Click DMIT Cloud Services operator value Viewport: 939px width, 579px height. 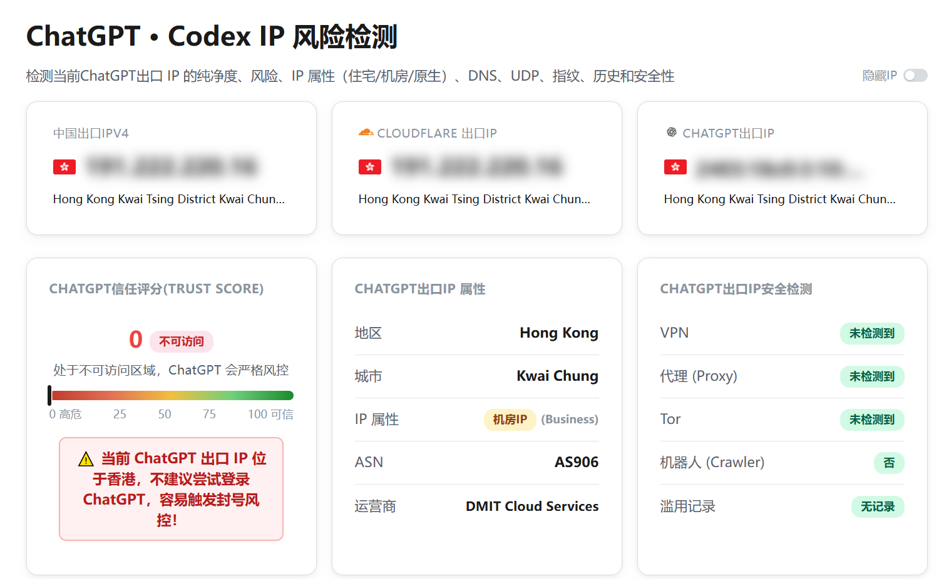(532, 506)
